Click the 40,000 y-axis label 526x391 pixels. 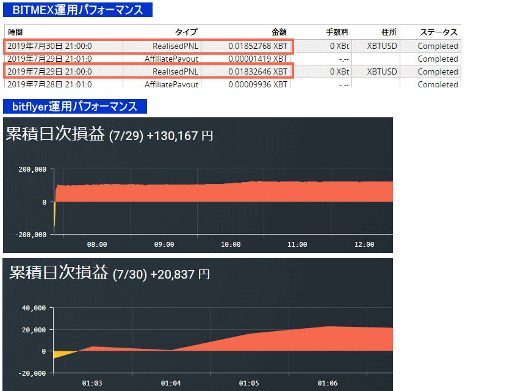click(x=34, y=308)
